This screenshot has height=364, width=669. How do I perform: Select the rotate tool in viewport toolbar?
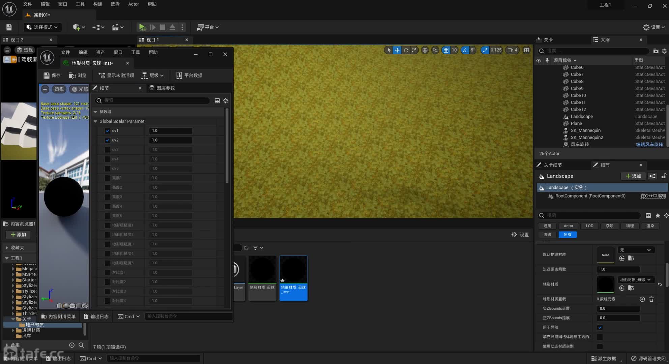pos(406,50)
